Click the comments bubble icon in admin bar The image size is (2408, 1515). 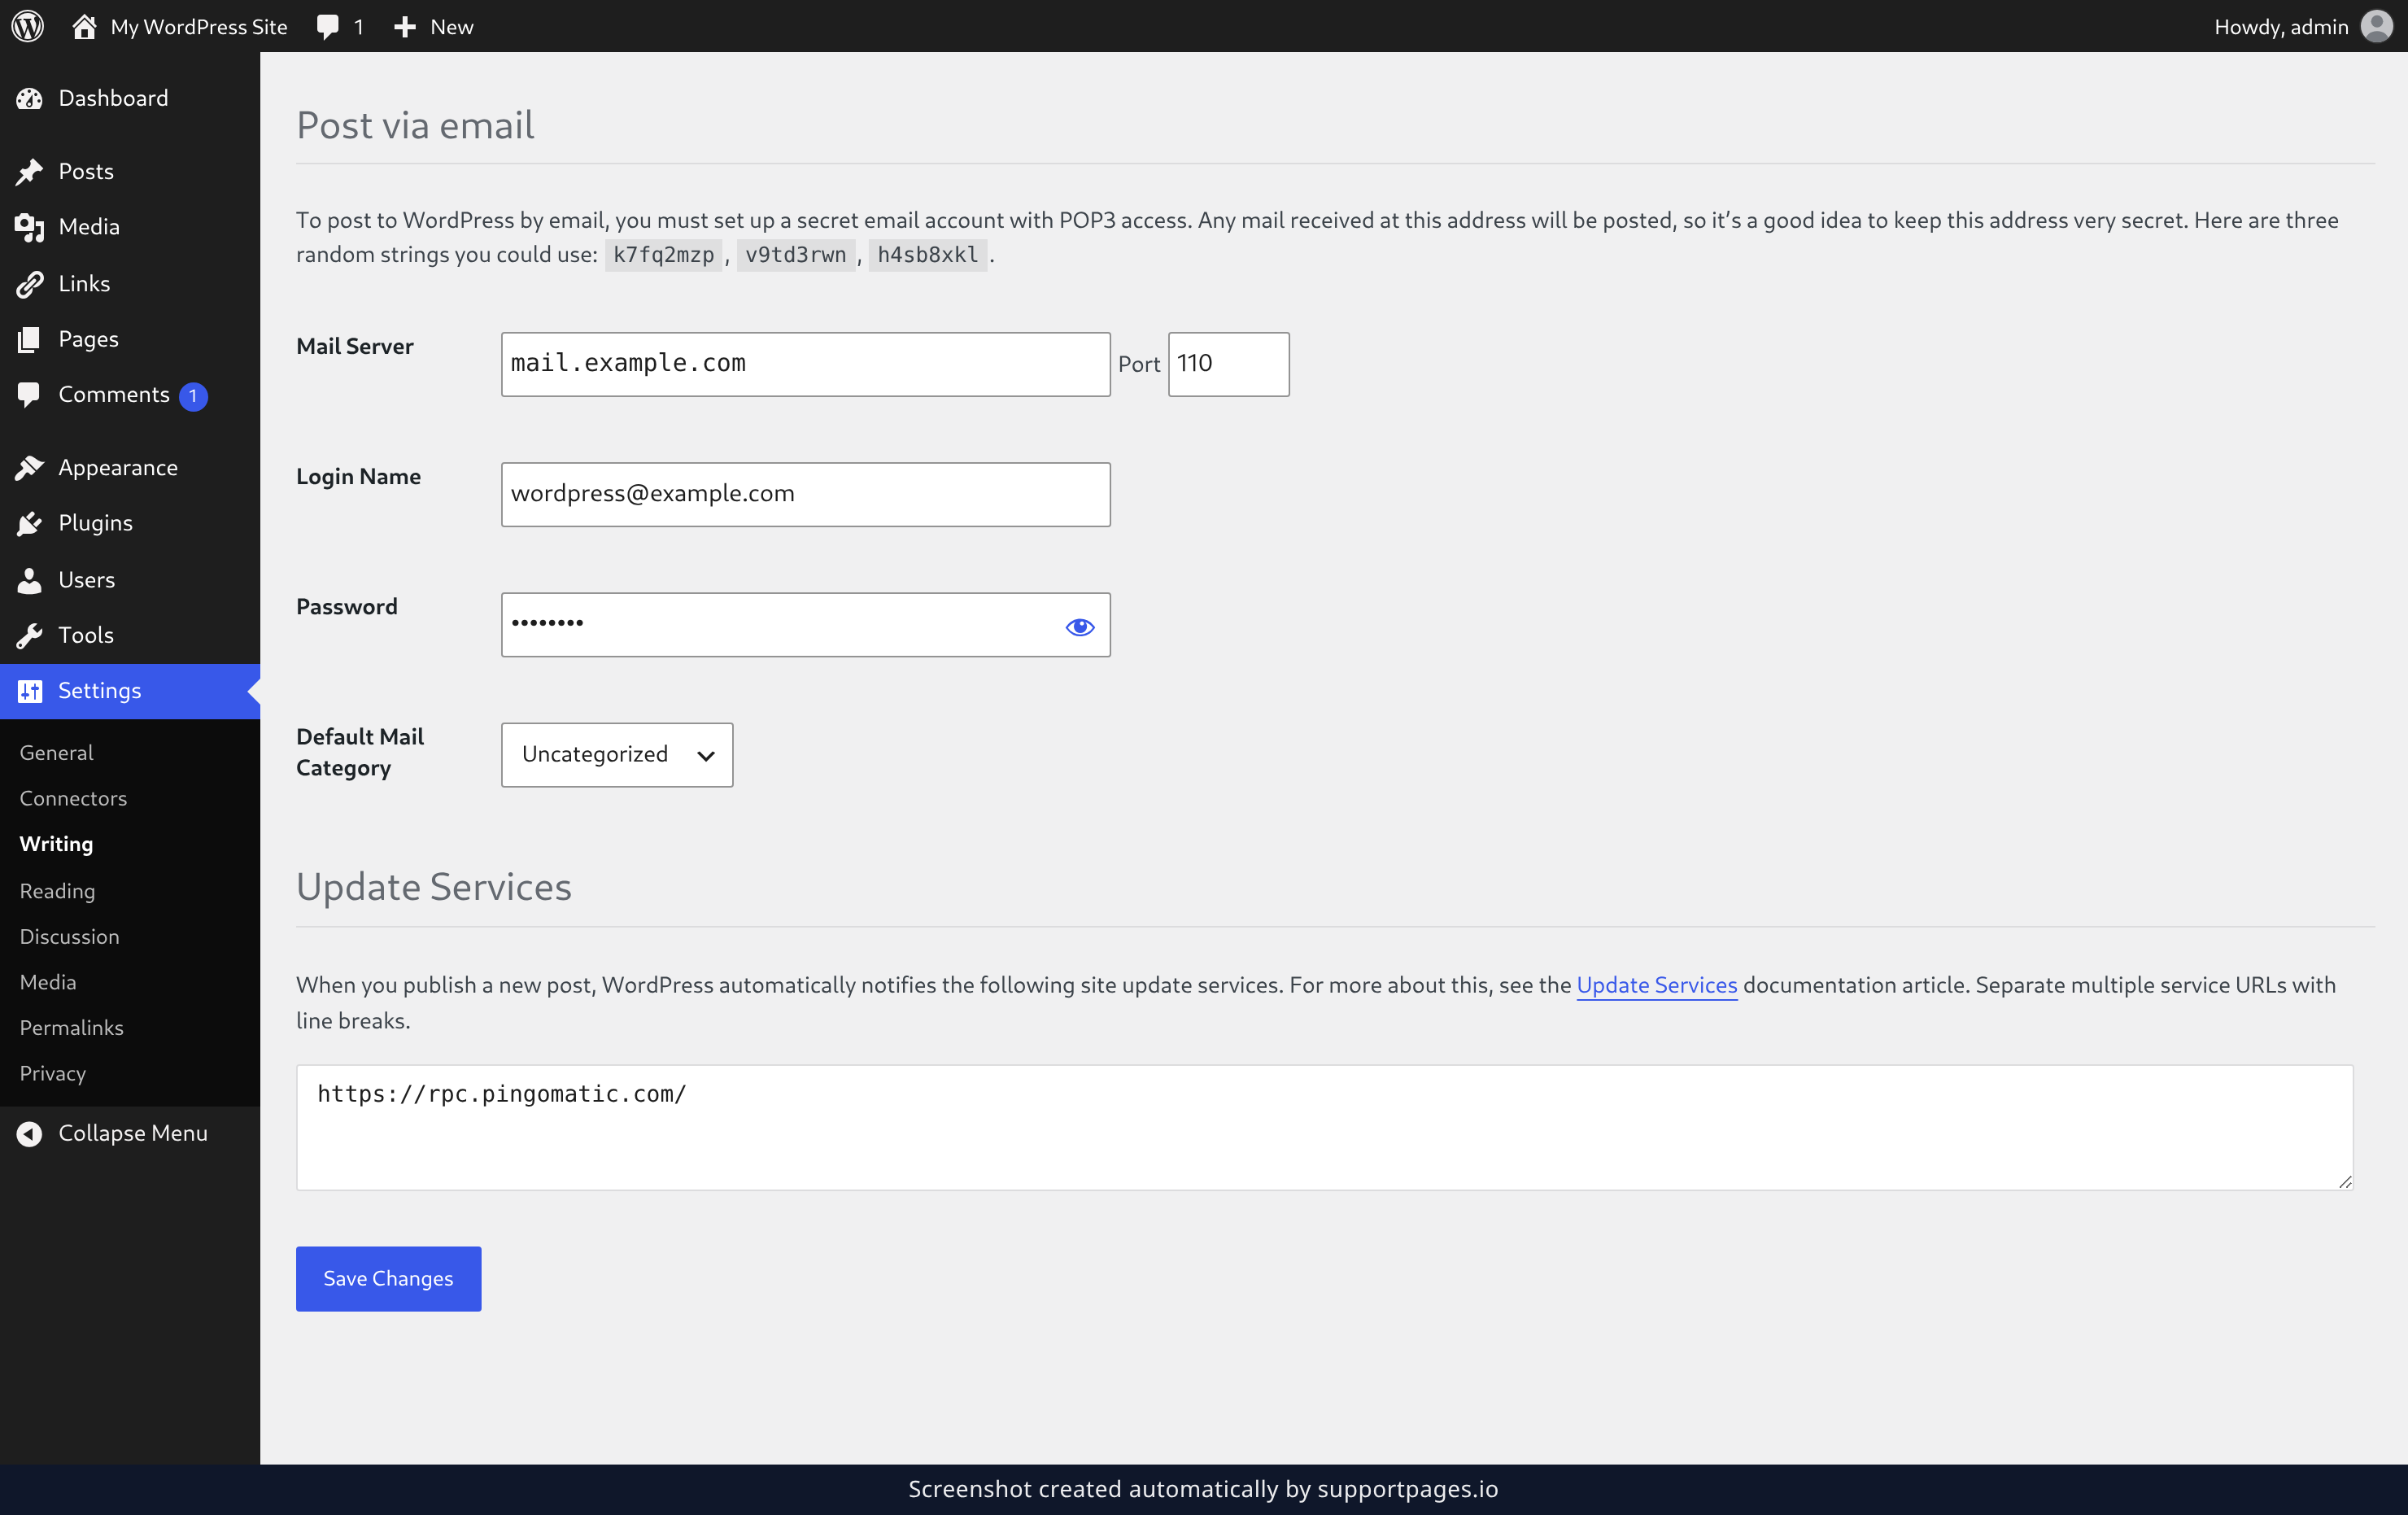pyautogui.click(x=328, y=27)
